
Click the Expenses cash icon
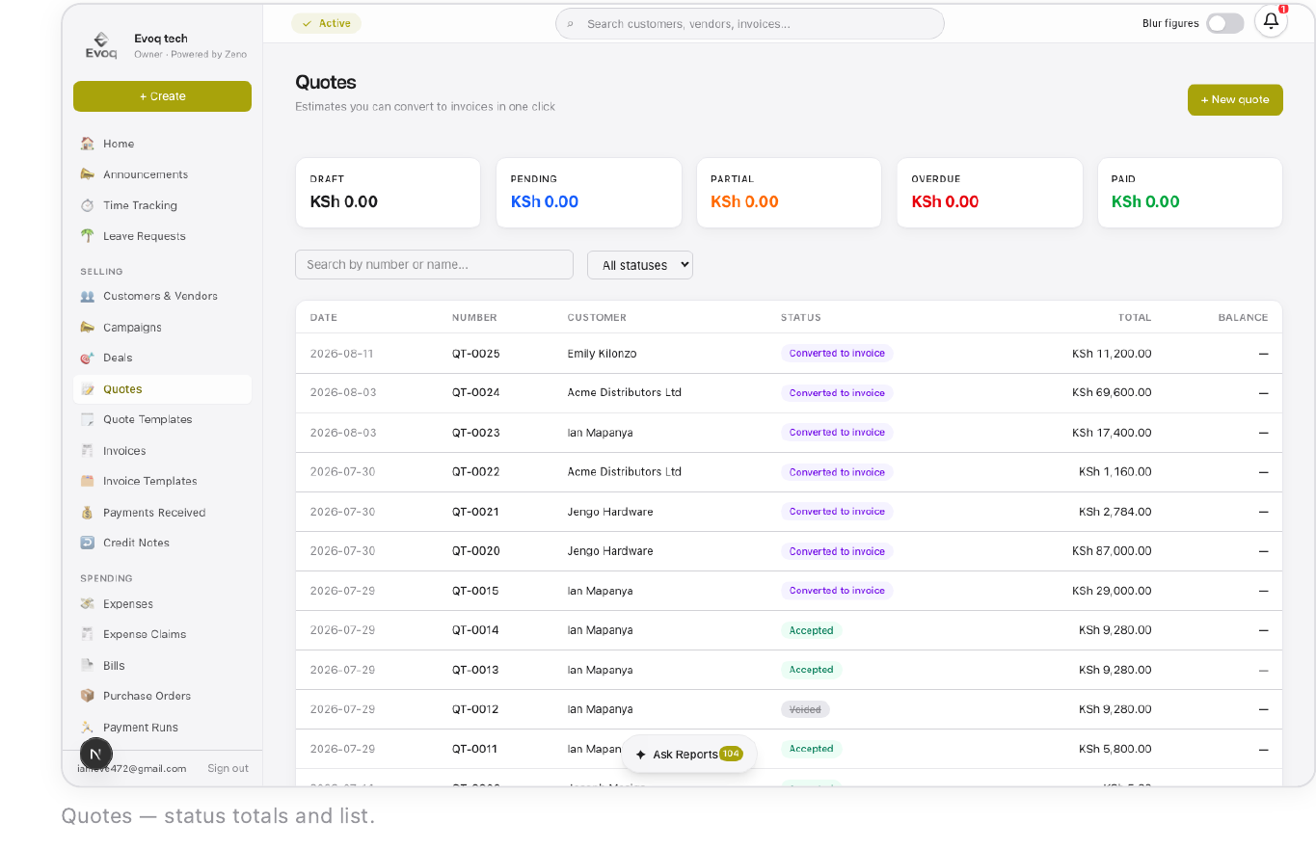(x=88, y=604)
